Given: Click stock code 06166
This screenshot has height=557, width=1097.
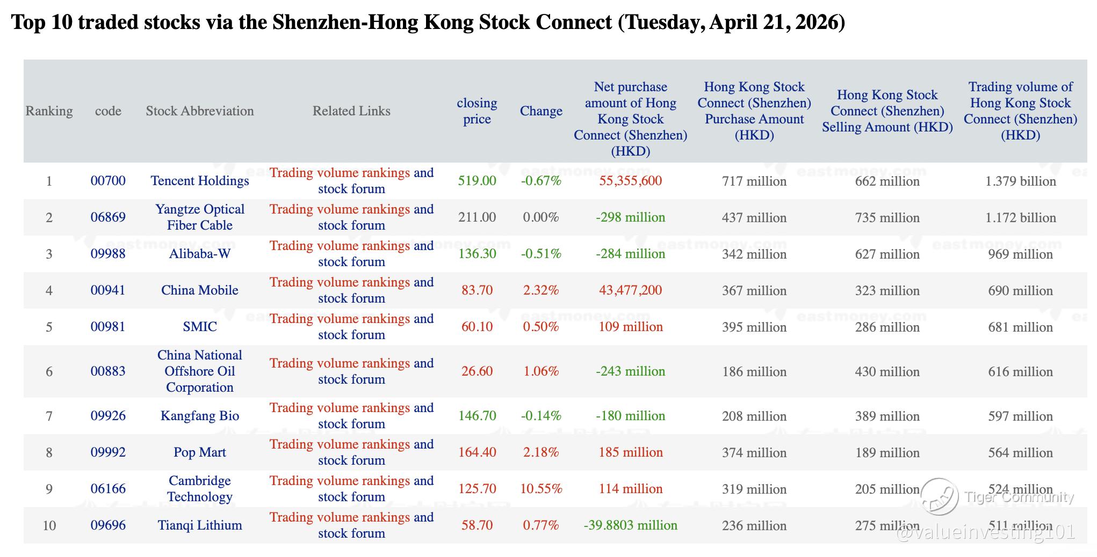Looking at the screenshot, I should 108,489.
